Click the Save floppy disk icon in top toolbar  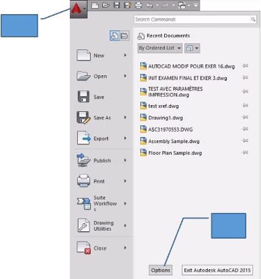point(116,5)
